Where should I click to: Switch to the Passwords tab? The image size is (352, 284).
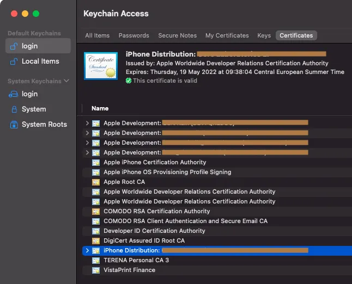tap(133, 35)
